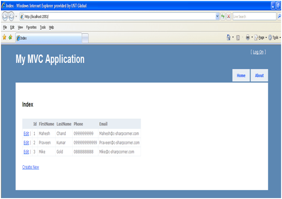Click the green Refresh page icon
Screen dimensions: 282x199
point(223,16)
